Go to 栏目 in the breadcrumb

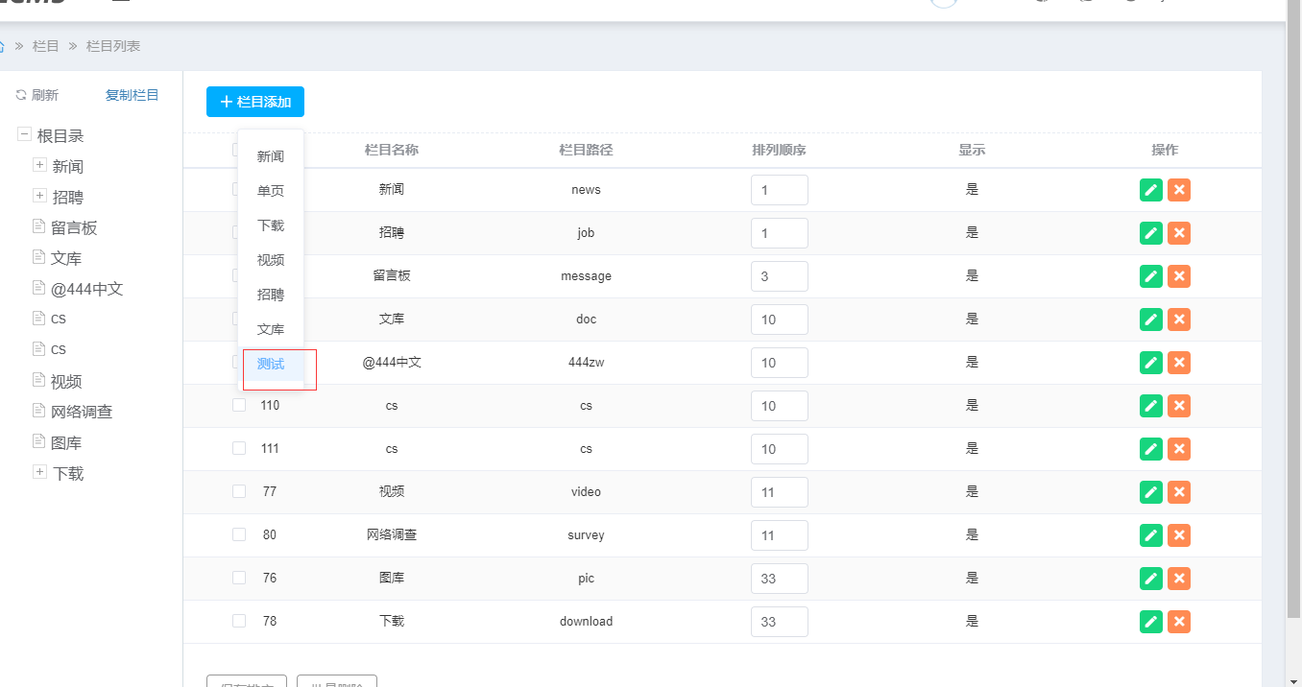click(46, 46)
